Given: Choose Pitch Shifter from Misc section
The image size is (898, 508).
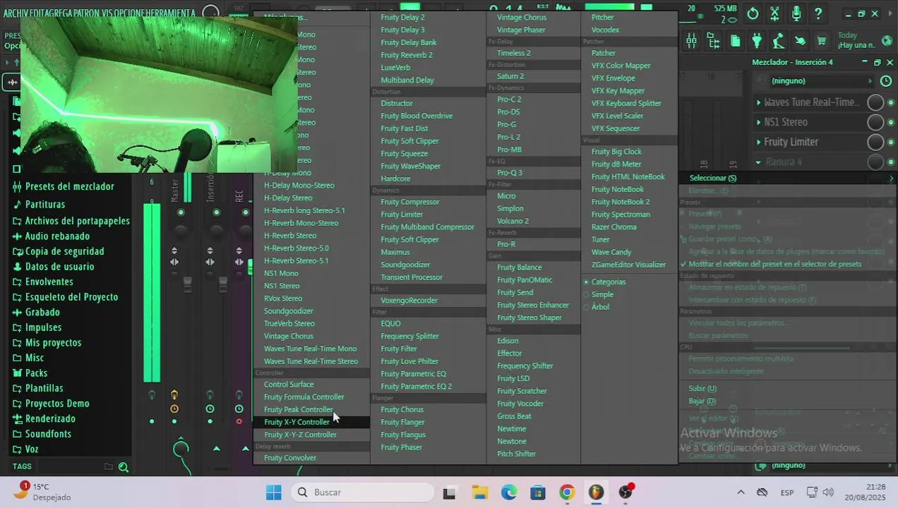Looking at the screenshot, I should (x=516, y=454).
